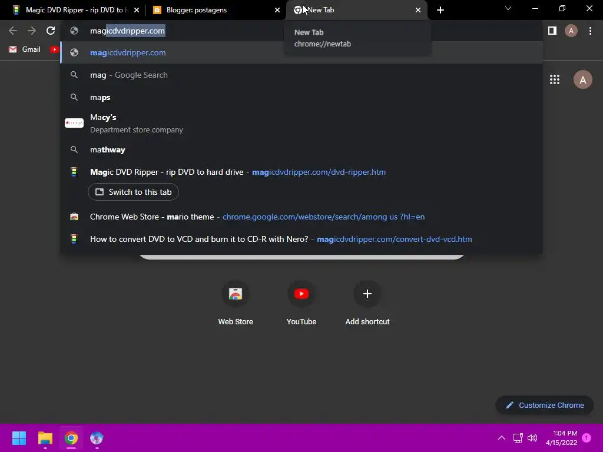Go forward with the forward arrow
The image size is (603, 452).
32,31
